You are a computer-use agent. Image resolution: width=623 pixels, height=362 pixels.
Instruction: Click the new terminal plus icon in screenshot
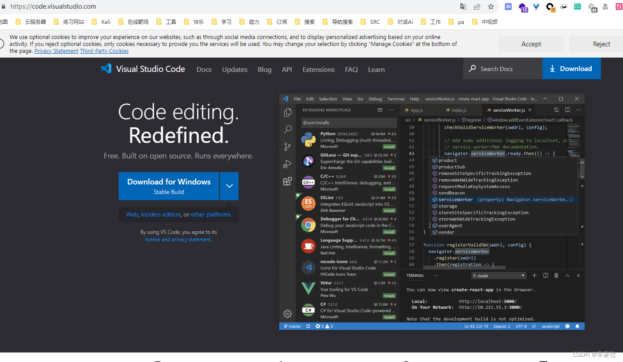pyautogui.click(x=534, y=275)
